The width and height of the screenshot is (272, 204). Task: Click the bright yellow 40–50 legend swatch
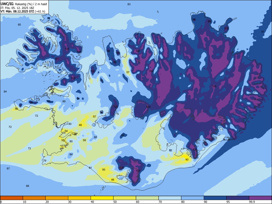click(x=102, y=198)
